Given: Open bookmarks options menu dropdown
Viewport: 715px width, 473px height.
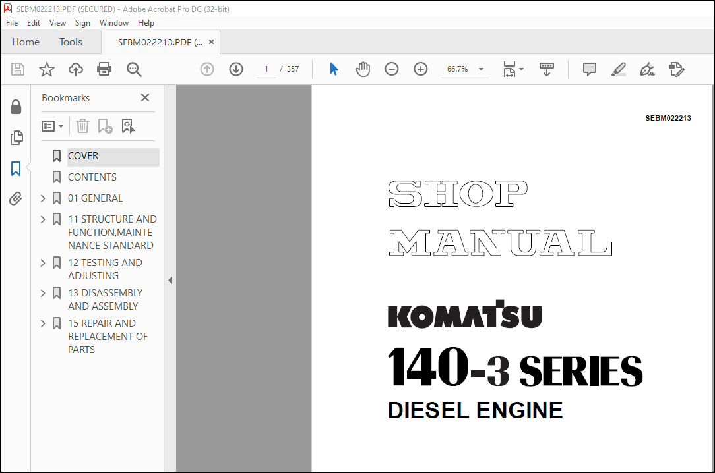Looking at the screenshot, I should [x=53, y=126].
